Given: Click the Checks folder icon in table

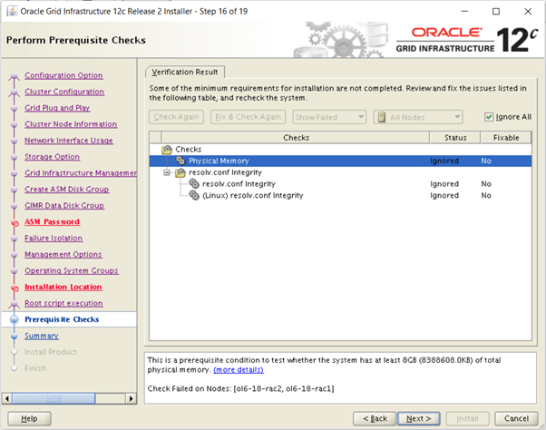Looking at the screenshot, I should tap(167, 149).
